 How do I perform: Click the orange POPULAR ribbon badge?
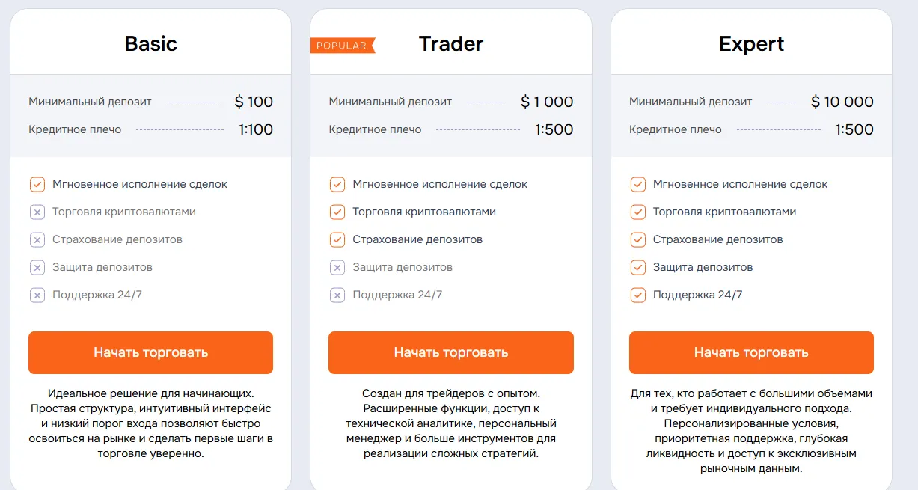(343, 46)
